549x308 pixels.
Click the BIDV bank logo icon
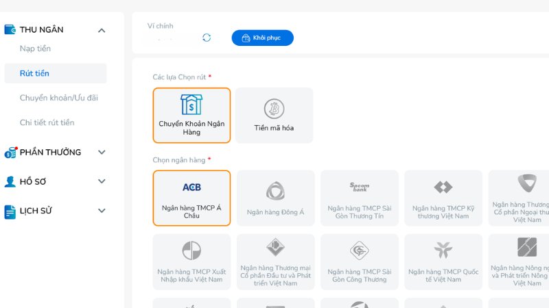click(x=275, y=247)
